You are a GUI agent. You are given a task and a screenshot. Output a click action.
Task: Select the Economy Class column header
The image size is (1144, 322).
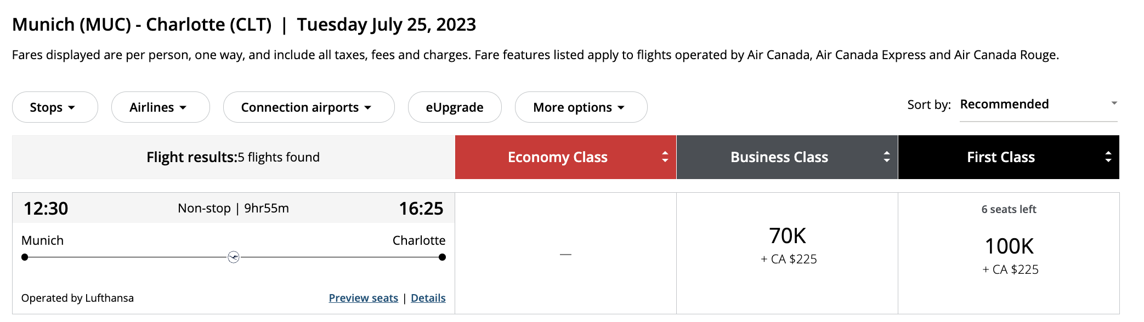point(557,157)
